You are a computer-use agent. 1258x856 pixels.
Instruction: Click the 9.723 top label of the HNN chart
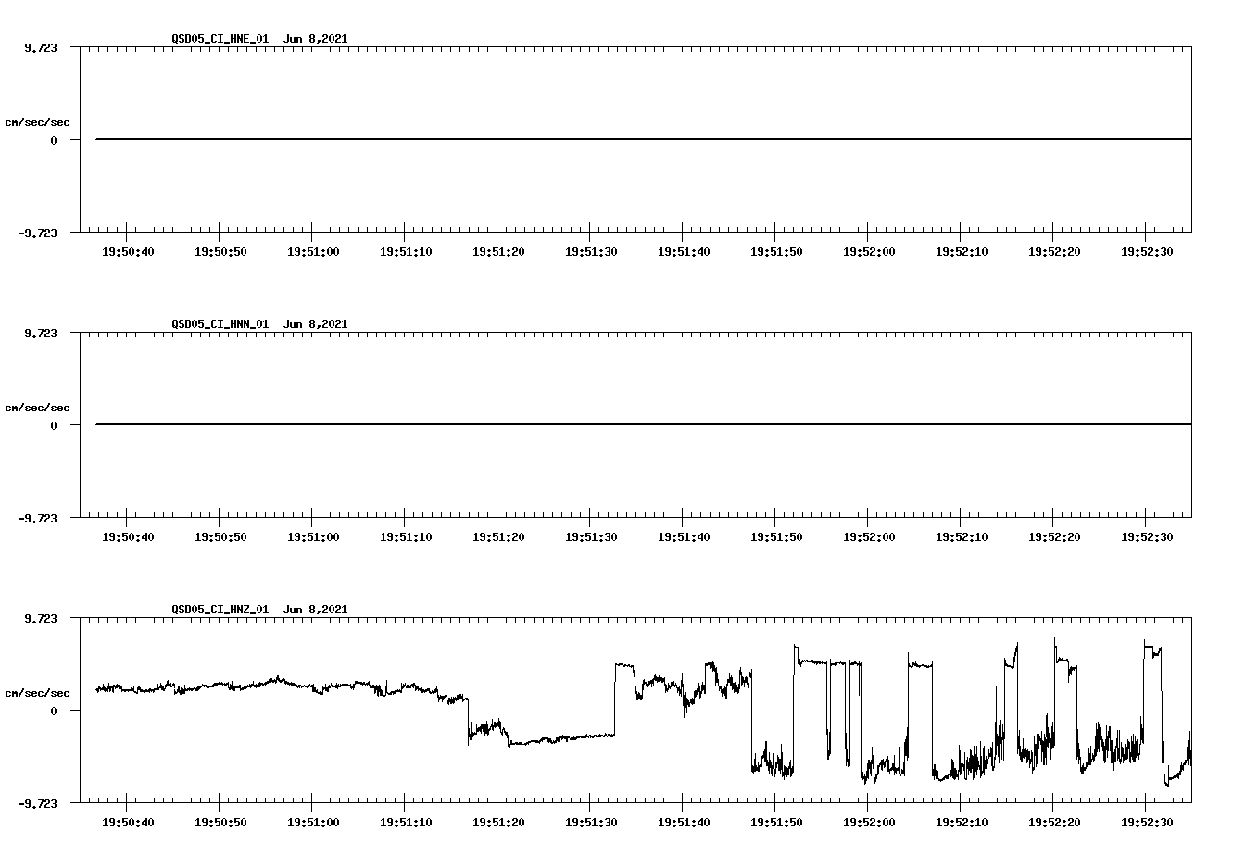[40, 333]
